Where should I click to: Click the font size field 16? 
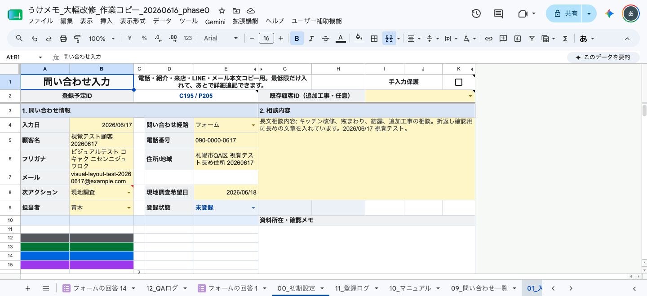coord(266,39)
